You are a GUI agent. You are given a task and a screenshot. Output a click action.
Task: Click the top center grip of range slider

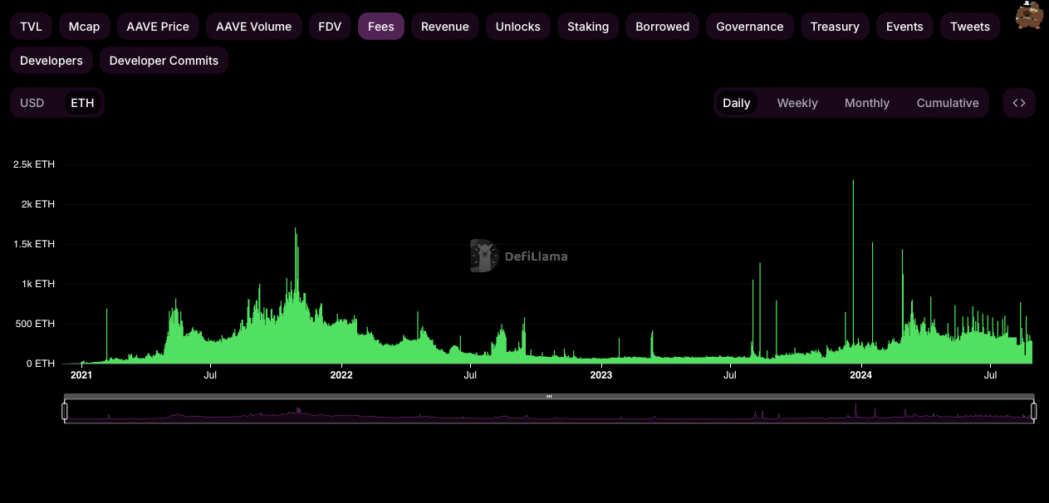pos(549,397)
